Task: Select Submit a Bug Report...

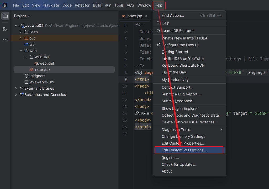Action: [189, 94]
